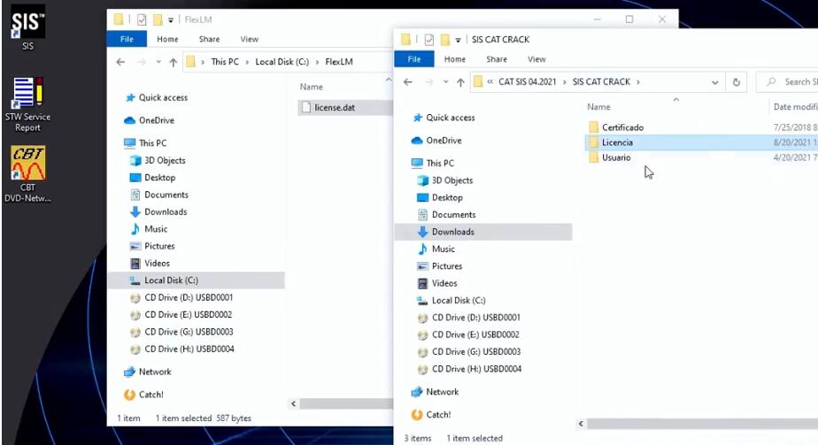The image size is (818, 445).
Task: Click the Search box in SIS CAT CRACK window
Action: pos(789,81)
